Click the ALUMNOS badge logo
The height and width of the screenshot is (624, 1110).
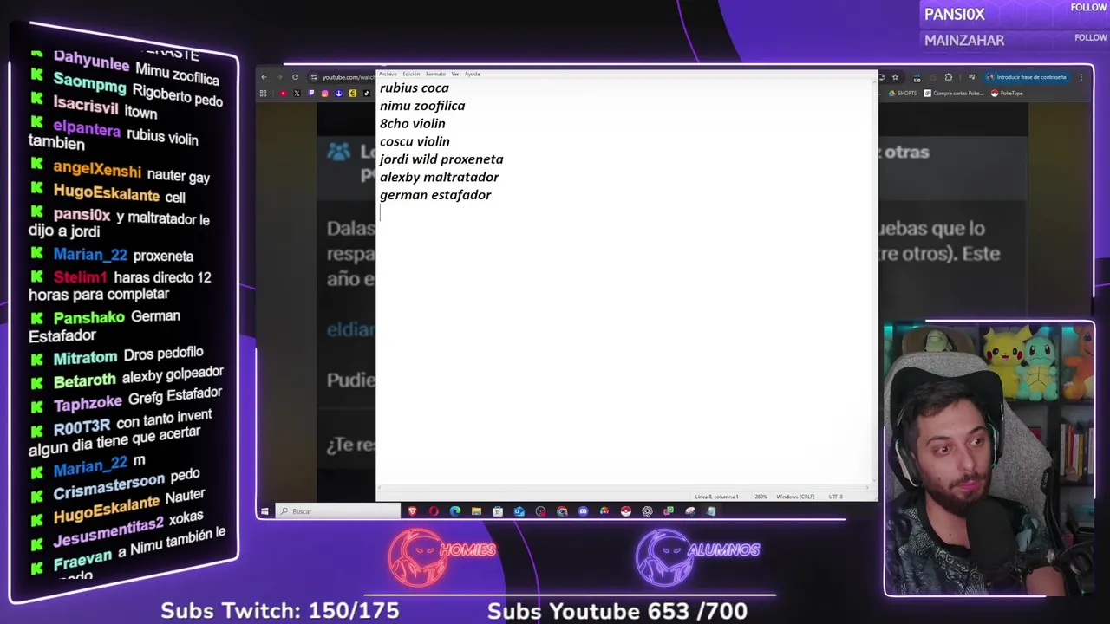click(697, 556)
